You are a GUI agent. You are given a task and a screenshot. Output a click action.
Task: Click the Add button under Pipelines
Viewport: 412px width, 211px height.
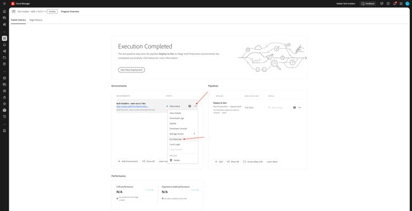219,162
